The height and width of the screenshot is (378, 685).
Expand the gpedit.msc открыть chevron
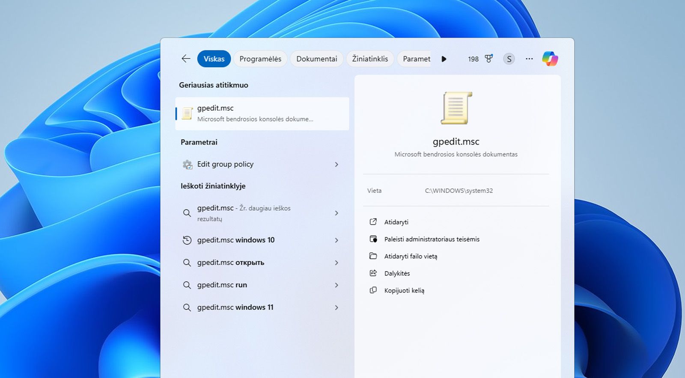point(337,263)
